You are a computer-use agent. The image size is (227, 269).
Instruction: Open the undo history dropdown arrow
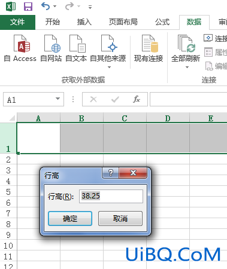[x=55, y=7]
